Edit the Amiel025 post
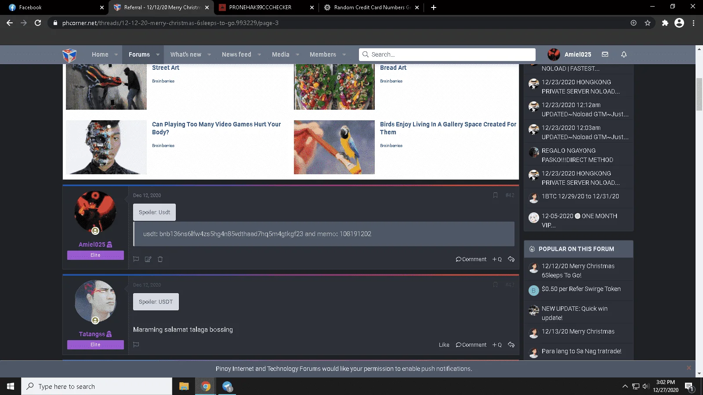The width and height of the screenshot is (703, 395). pyautogui.click(x=148, y=259)
